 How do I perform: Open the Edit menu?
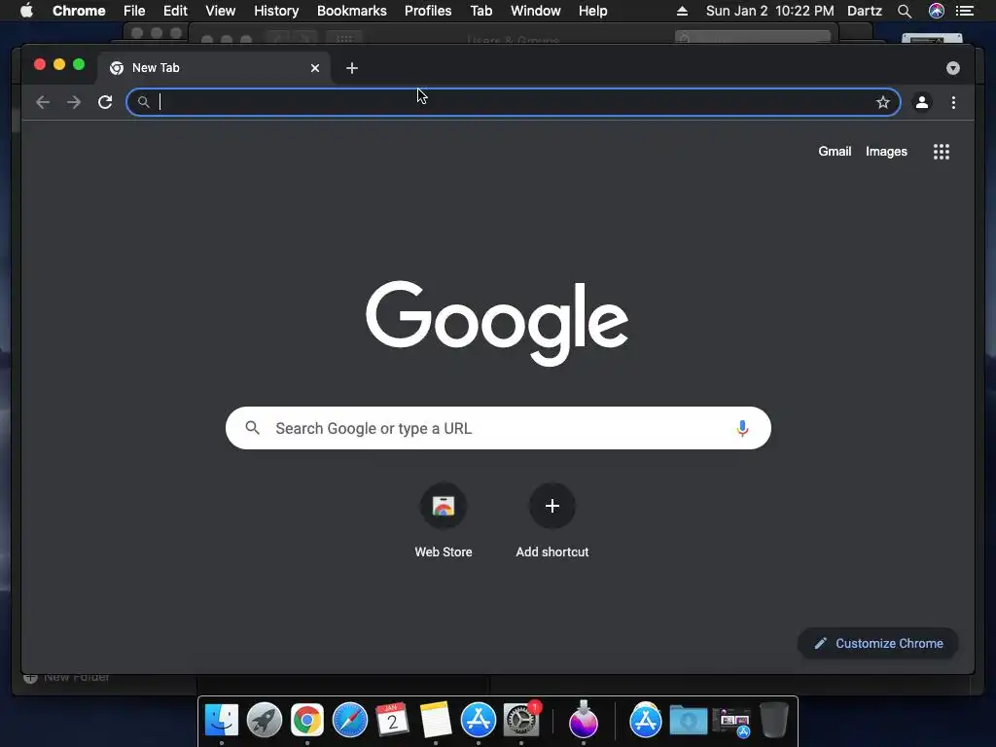[x=175, y=11]
